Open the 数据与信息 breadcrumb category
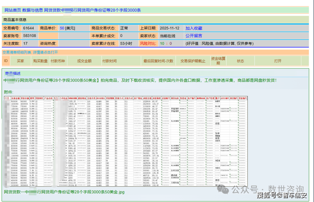 tap(33, 10)
